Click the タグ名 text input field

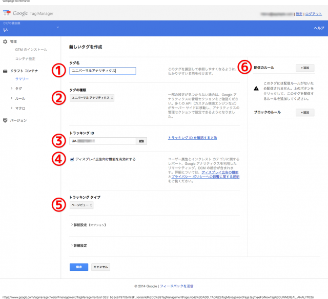point(102,71)
